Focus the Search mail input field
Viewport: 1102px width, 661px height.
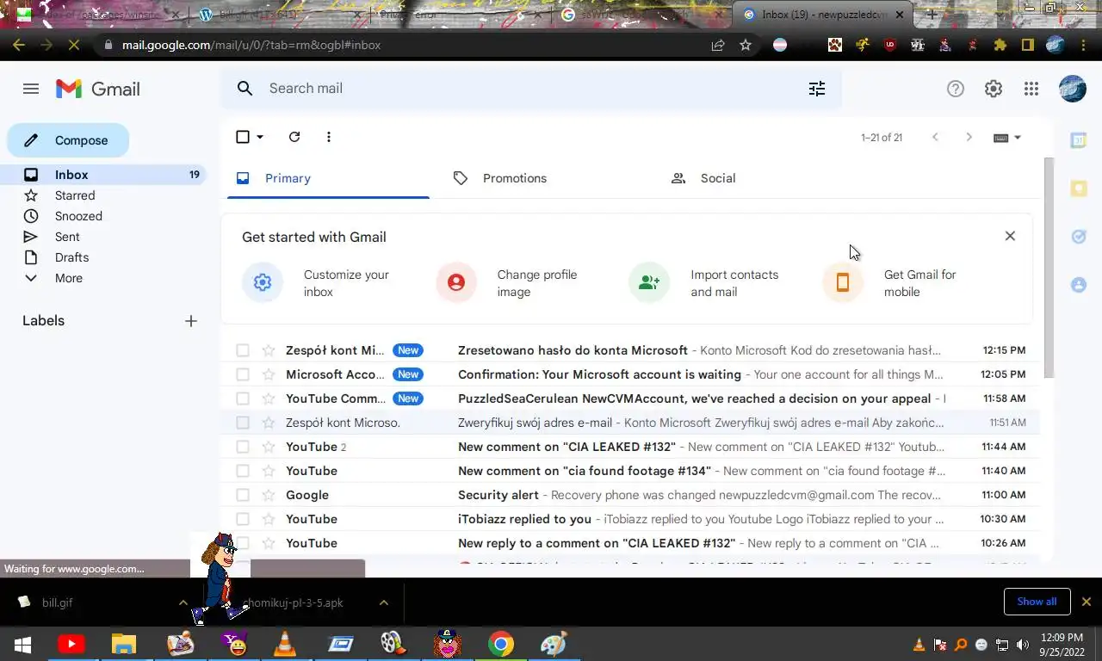click(x=529, y=88)
